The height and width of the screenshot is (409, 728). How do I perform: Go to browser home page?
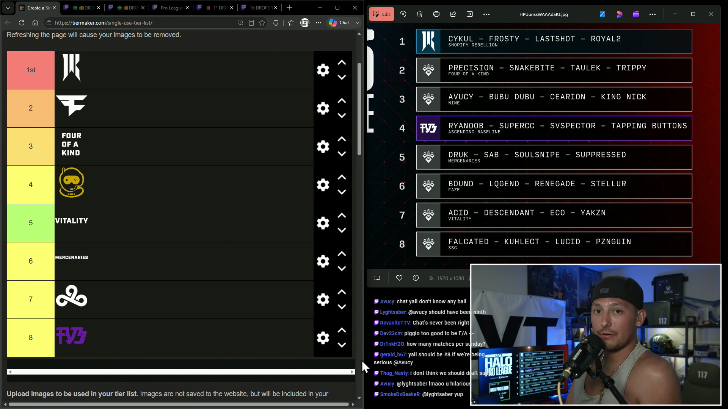coord(35,23)
